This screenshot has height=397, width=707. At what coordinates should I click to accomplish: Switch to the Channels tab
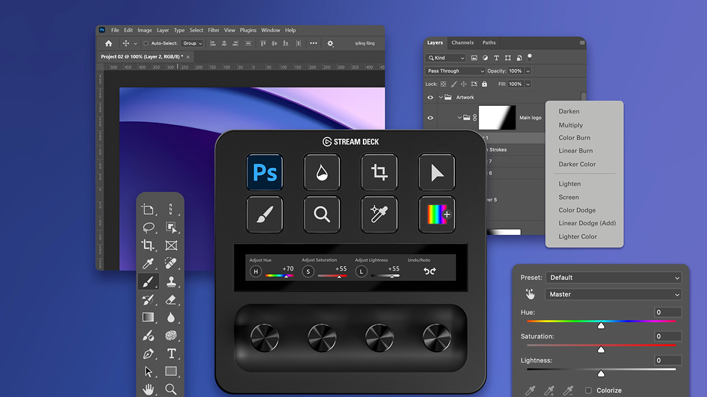tap(462, 42)
